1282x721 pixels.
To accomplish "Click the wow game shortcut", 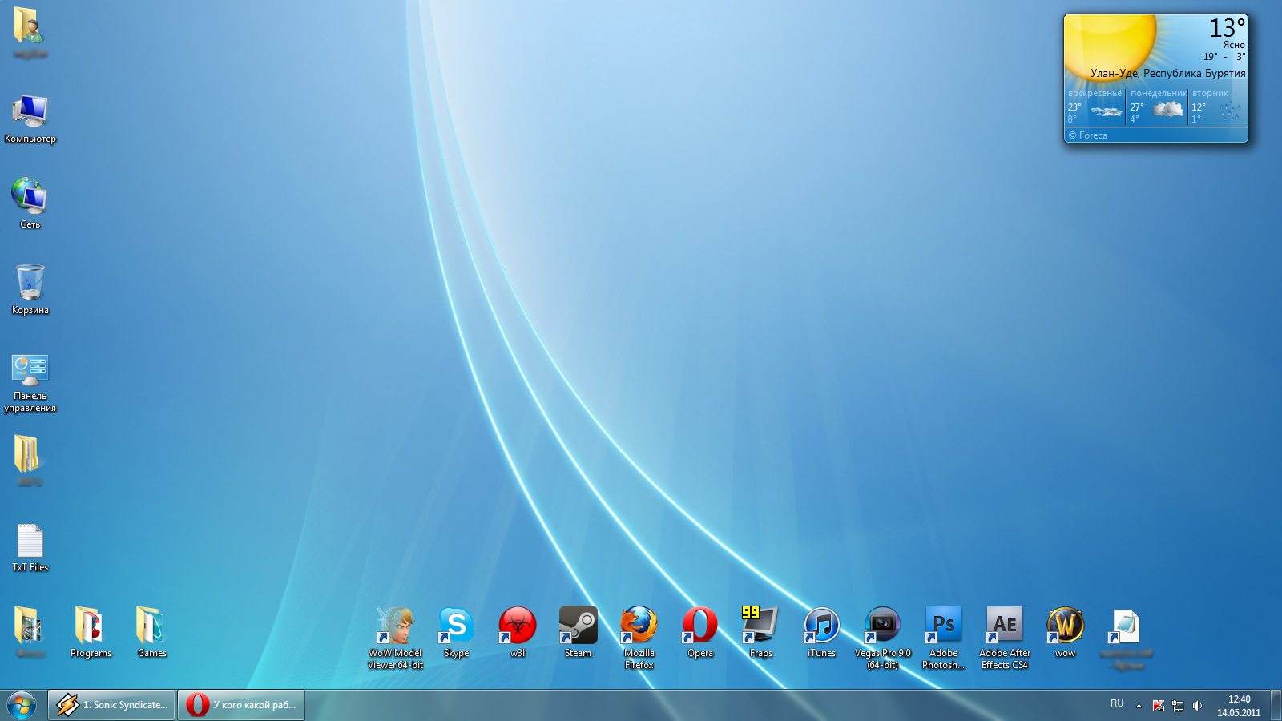I will pos(1065,626).
